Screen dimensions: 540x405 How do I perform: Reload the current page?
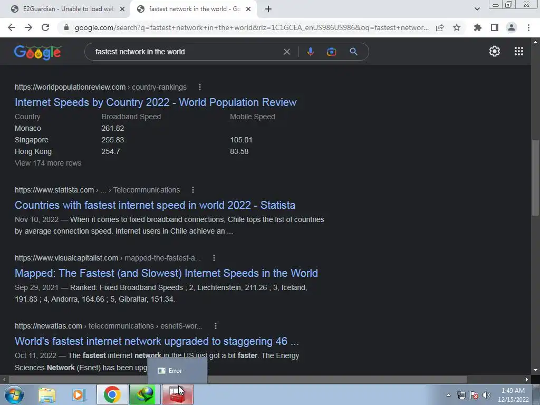[x=45, y=27]
